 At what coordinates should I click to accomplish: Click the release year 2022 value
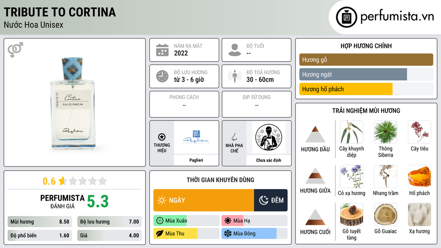tap(181, 53)
